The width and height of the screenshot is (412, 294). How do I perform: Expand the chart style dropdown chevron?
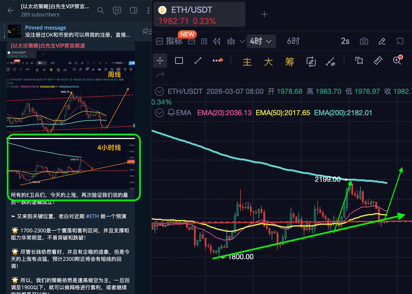(242, 42)
